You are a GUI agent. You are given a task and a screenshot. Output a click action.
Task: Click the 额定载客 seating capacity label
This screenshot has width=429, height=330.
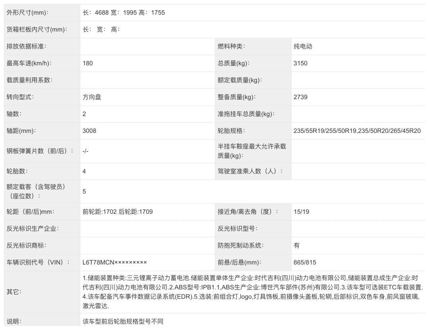point(36,191)
